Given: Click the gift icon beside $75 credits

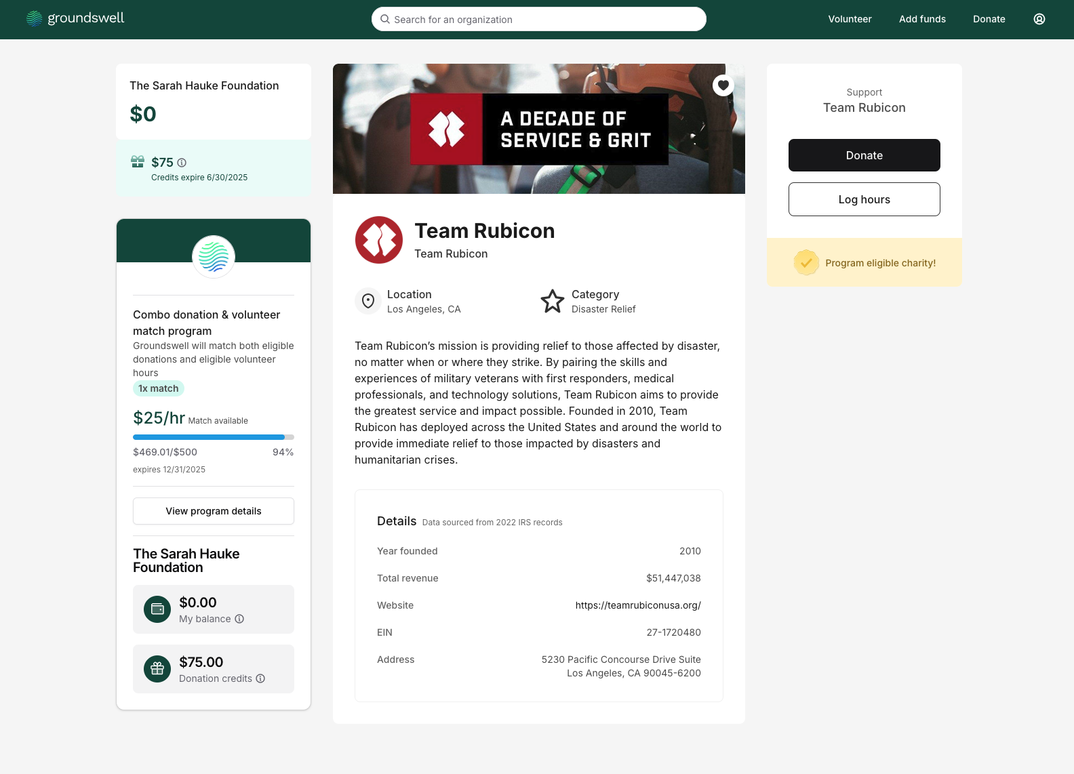Looking at the screenshot, I should click(x=138, y=161).
